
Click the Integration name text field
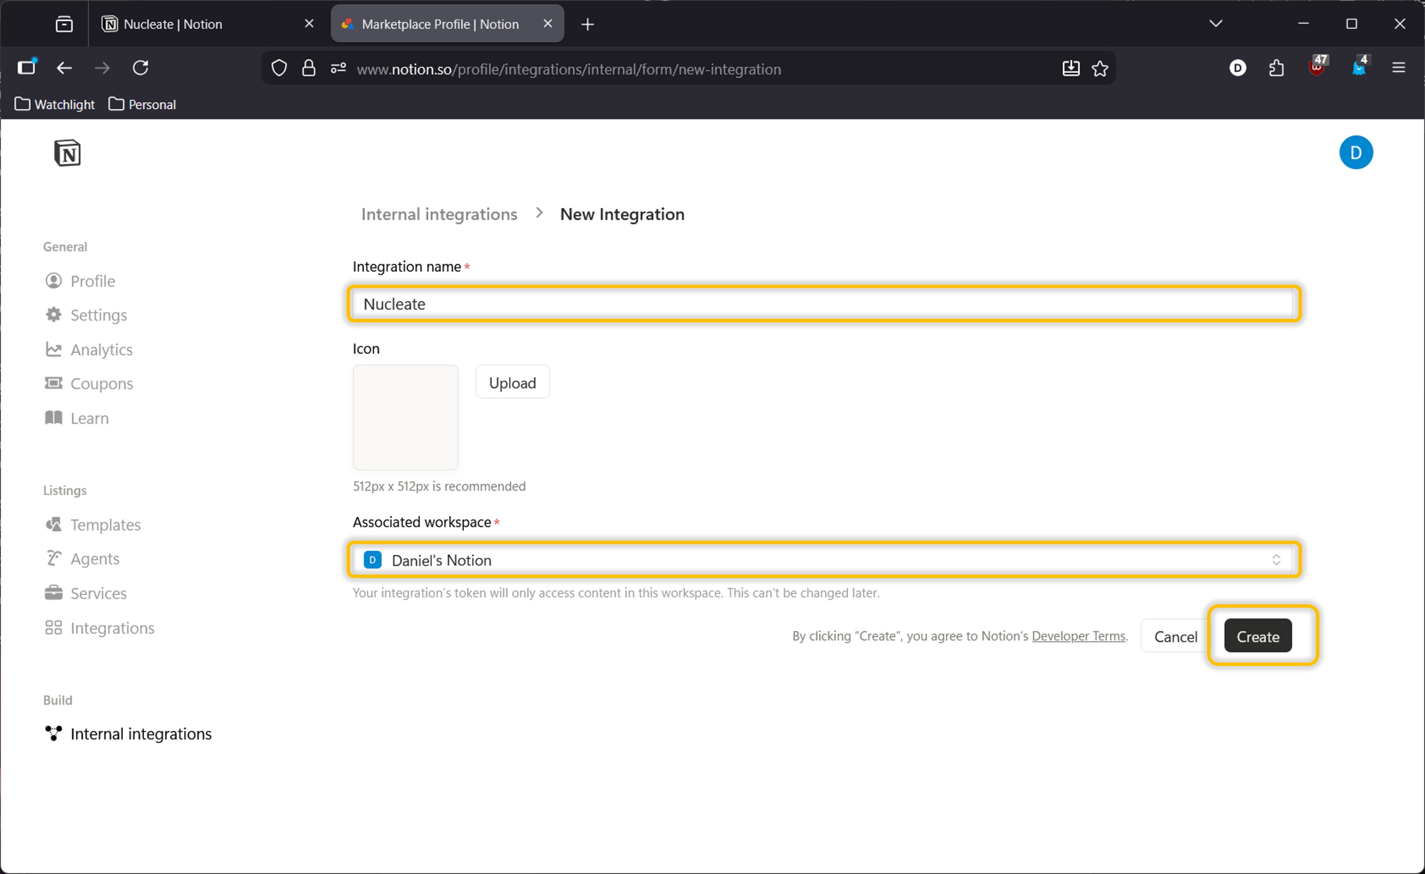click(823, 303)
